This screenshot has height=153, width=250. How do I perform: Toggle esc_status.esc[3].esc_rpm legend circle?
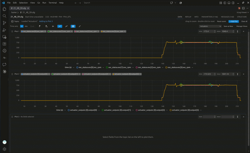click(166, 67)
